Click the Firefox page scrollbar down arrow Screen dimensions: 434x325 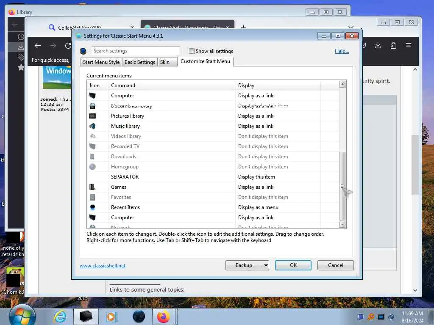pyautogui.click(x=415, y=290)
